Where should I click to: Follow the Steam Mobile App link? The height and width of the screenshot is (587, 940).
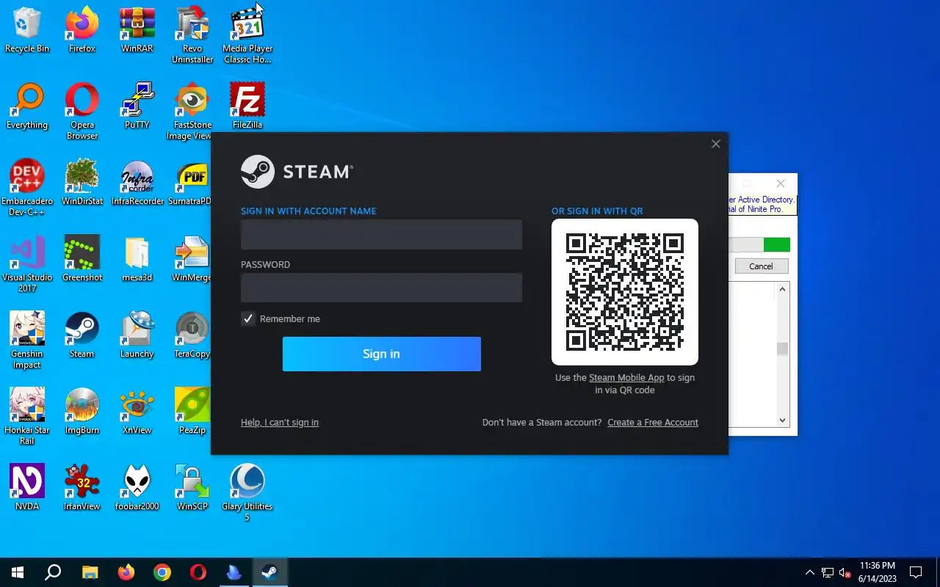click(626, 378)
